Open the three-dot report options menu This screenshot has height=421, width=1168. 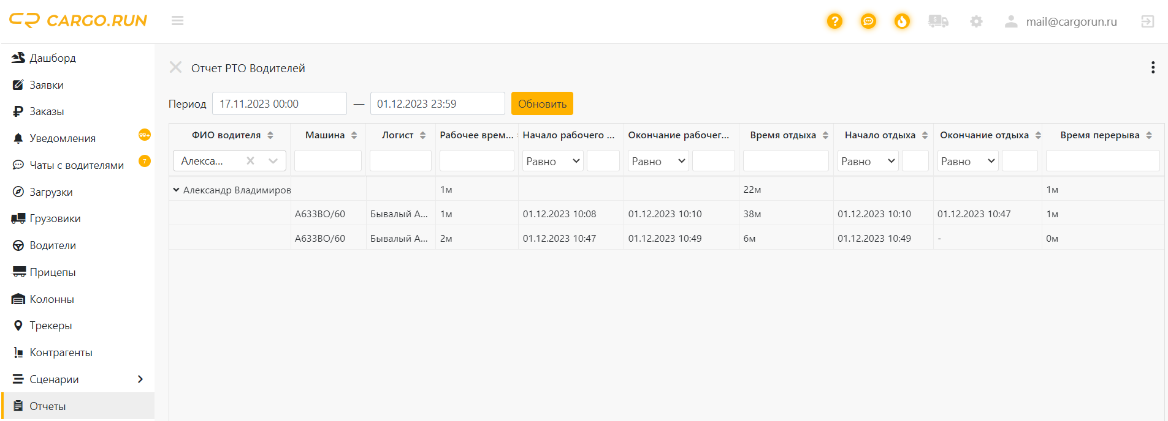(x=1153, y=67)
